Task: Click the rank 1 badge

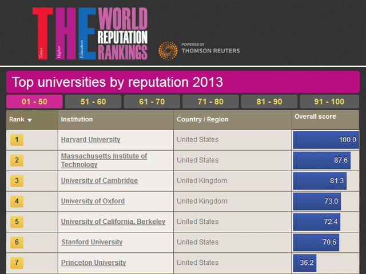Action: [17, 140]
